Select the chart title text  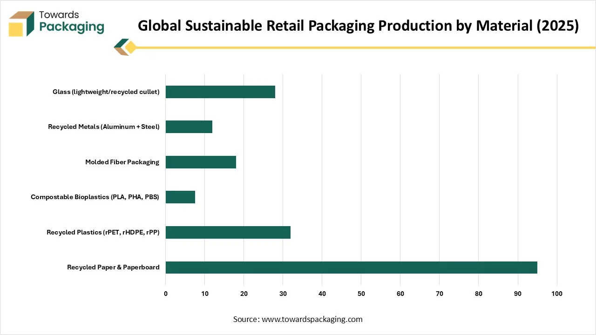click(x=358, y=26)
